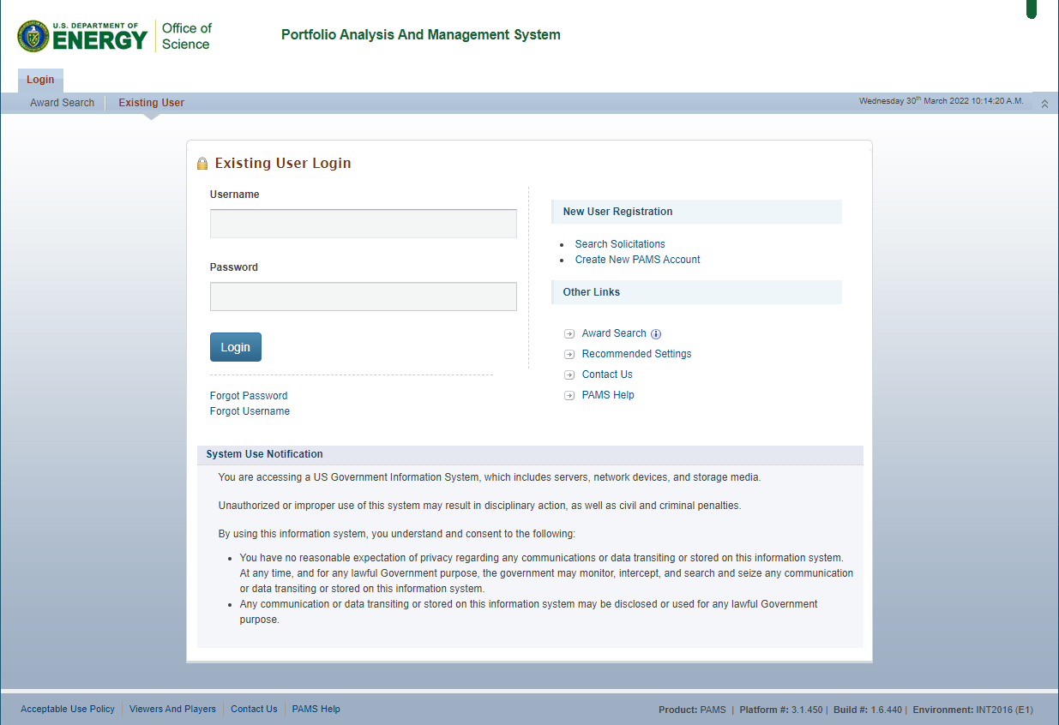The image size is (1059, 725).
Task: Click the Environment INT2016 (E1) footer text
Action: pos(973,710)
